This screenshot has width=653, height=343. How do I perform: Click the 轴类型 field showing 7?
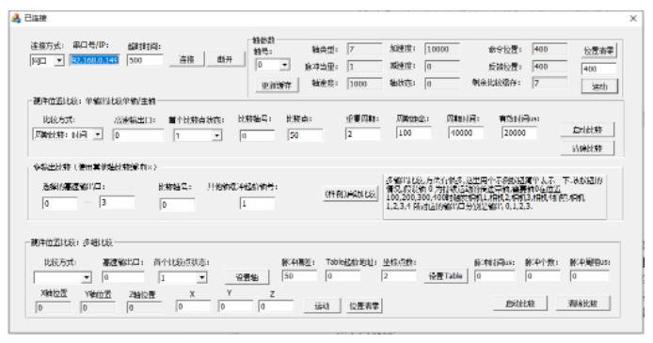point(364,49)
